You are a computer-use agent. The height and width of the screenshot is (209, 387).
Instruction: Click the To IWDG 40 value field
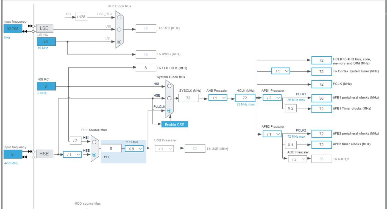click(146, 54)
